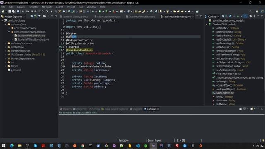This screenshot has width=265, height=149.
Task: Click the Open Type toolbar icon
Action: click(x=136, y=12)
